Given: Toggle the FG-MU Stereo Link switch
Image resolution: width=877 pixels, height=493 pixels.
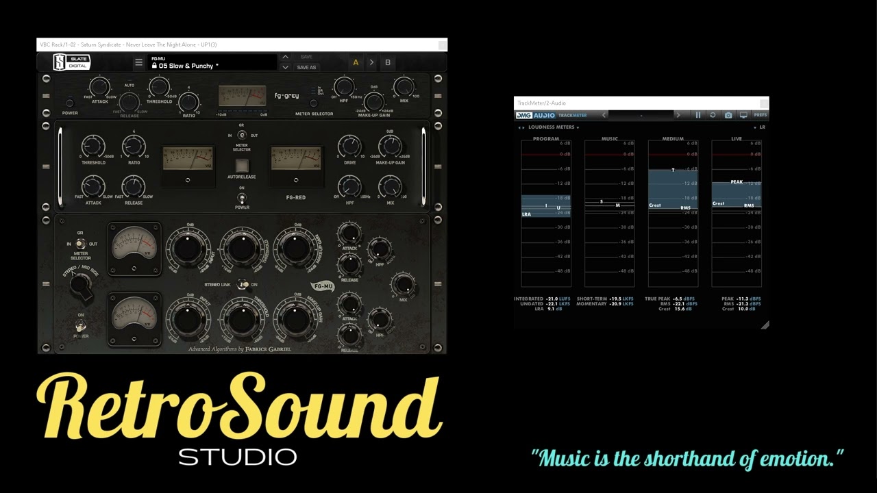Looking at the screenshot, I should (x=243, y=284).
